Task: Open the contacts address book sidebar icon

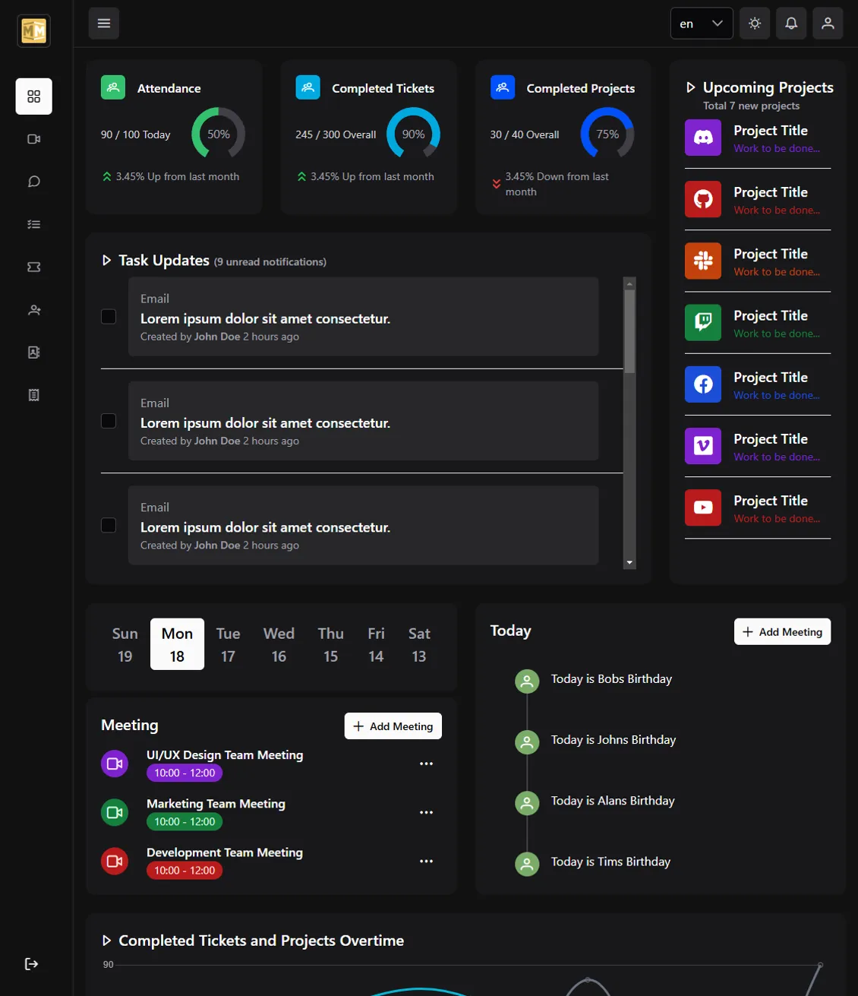Action: 33,352
